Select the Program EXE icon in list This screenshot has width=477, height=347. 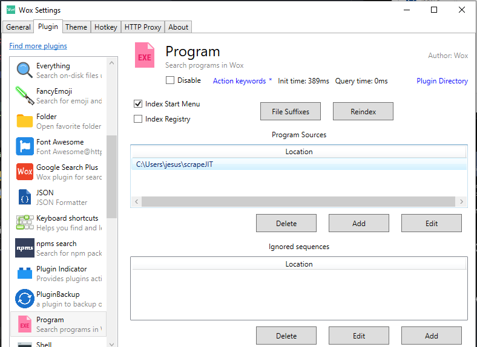[x=25, y=324]
